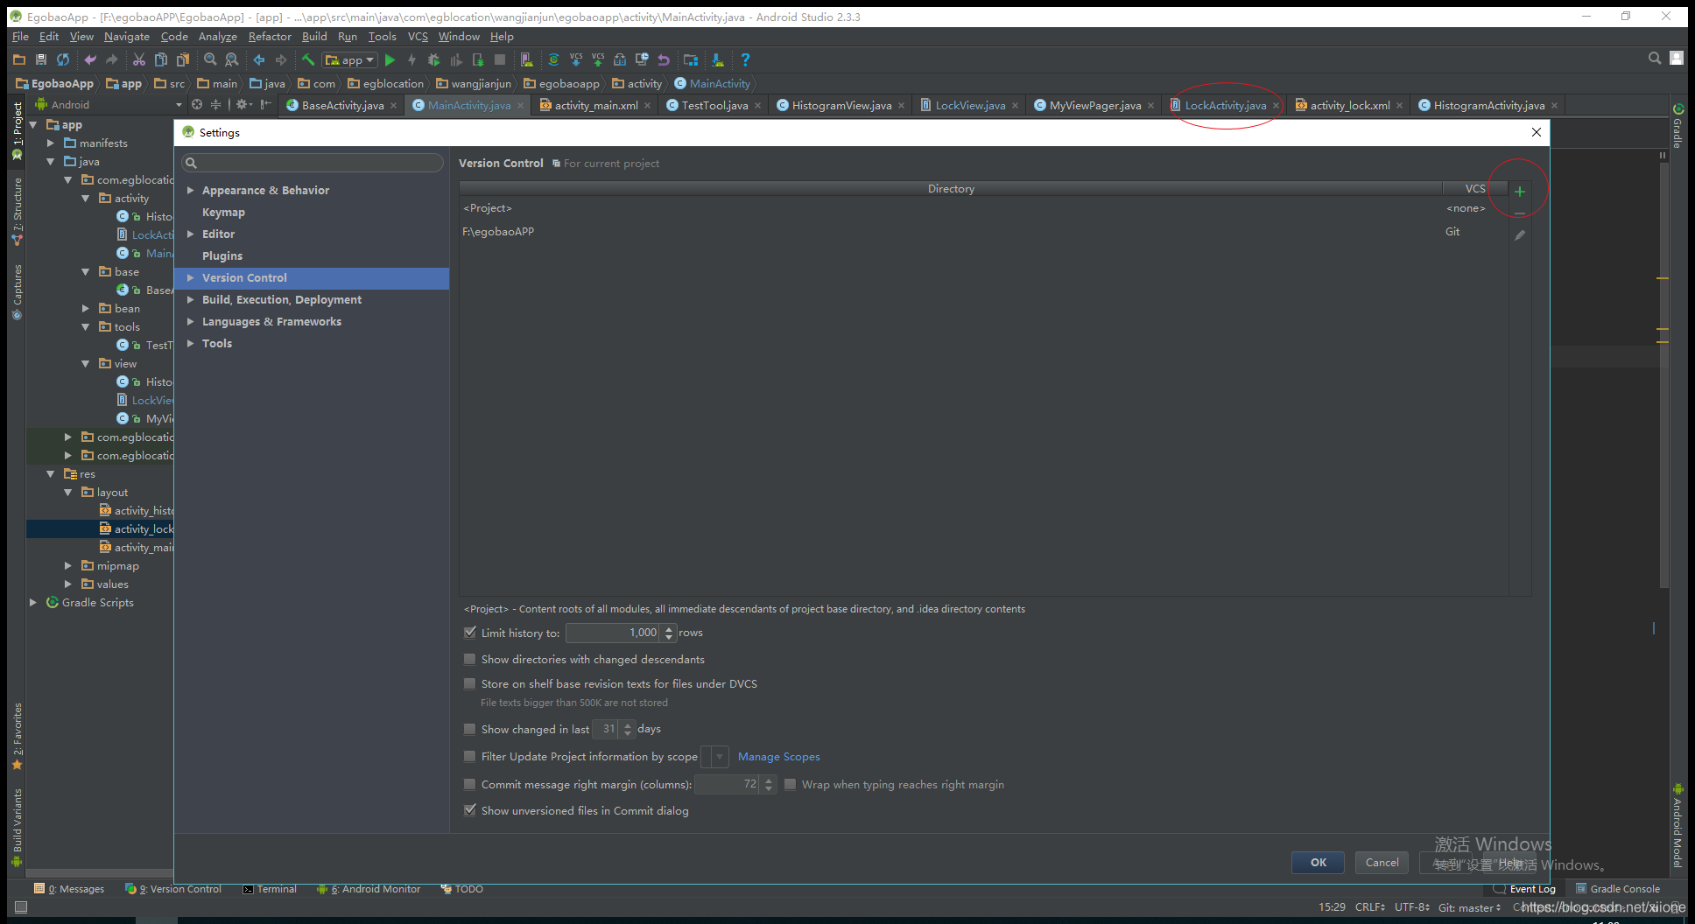Image resolution: width=1695 pixels, height=924 pixels.
Task: Select Plugins in settings list
Action: click(x=222, y=255)
